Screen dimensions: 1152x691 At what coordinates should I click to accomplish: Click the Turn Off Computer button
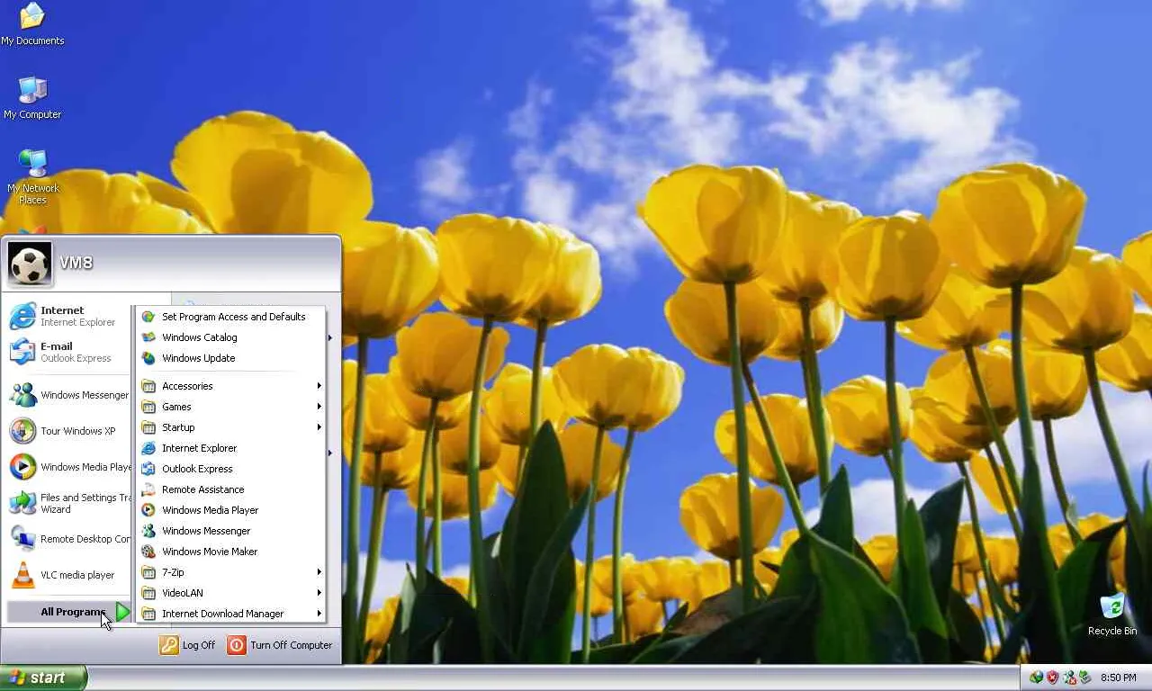coord(280,645)
